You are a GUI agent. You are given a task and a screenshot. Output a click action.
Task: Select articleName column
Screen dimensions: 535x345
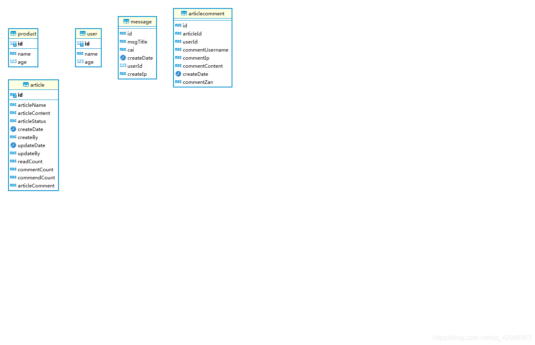(33, 105)
